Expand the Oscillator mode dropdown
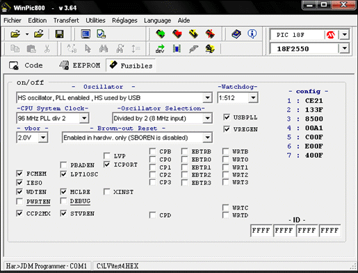This screenshot has height=273, width=358. click(x=208, y=98)
